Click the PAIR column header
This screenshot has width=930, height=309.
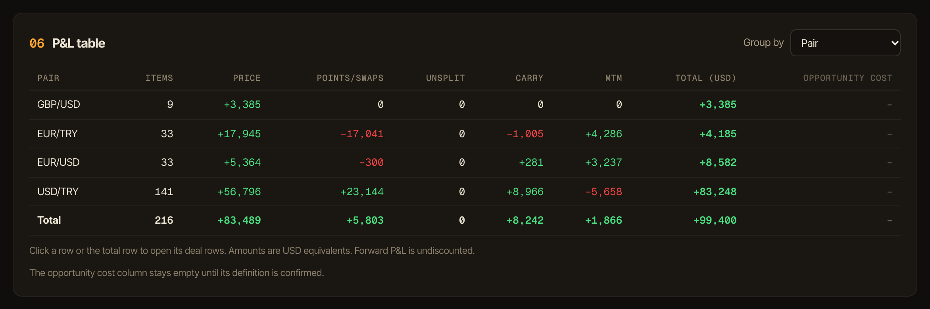tap(48, 78)
